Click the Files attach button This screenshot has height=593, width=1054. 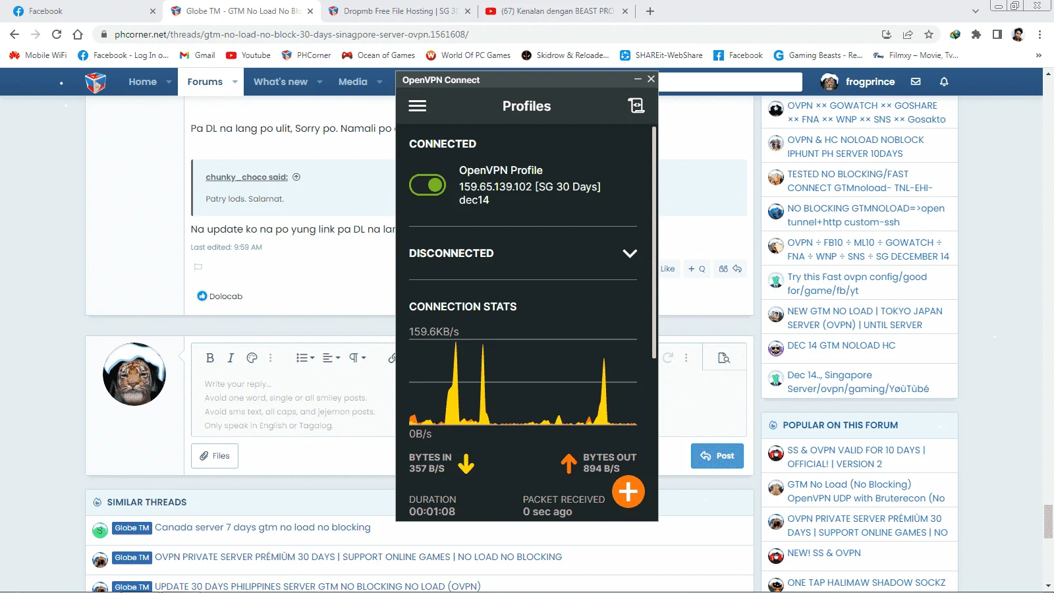tap(215, 456)
